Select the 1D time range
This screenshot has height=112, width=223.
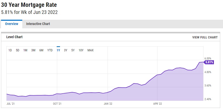[x=10, y=50]
